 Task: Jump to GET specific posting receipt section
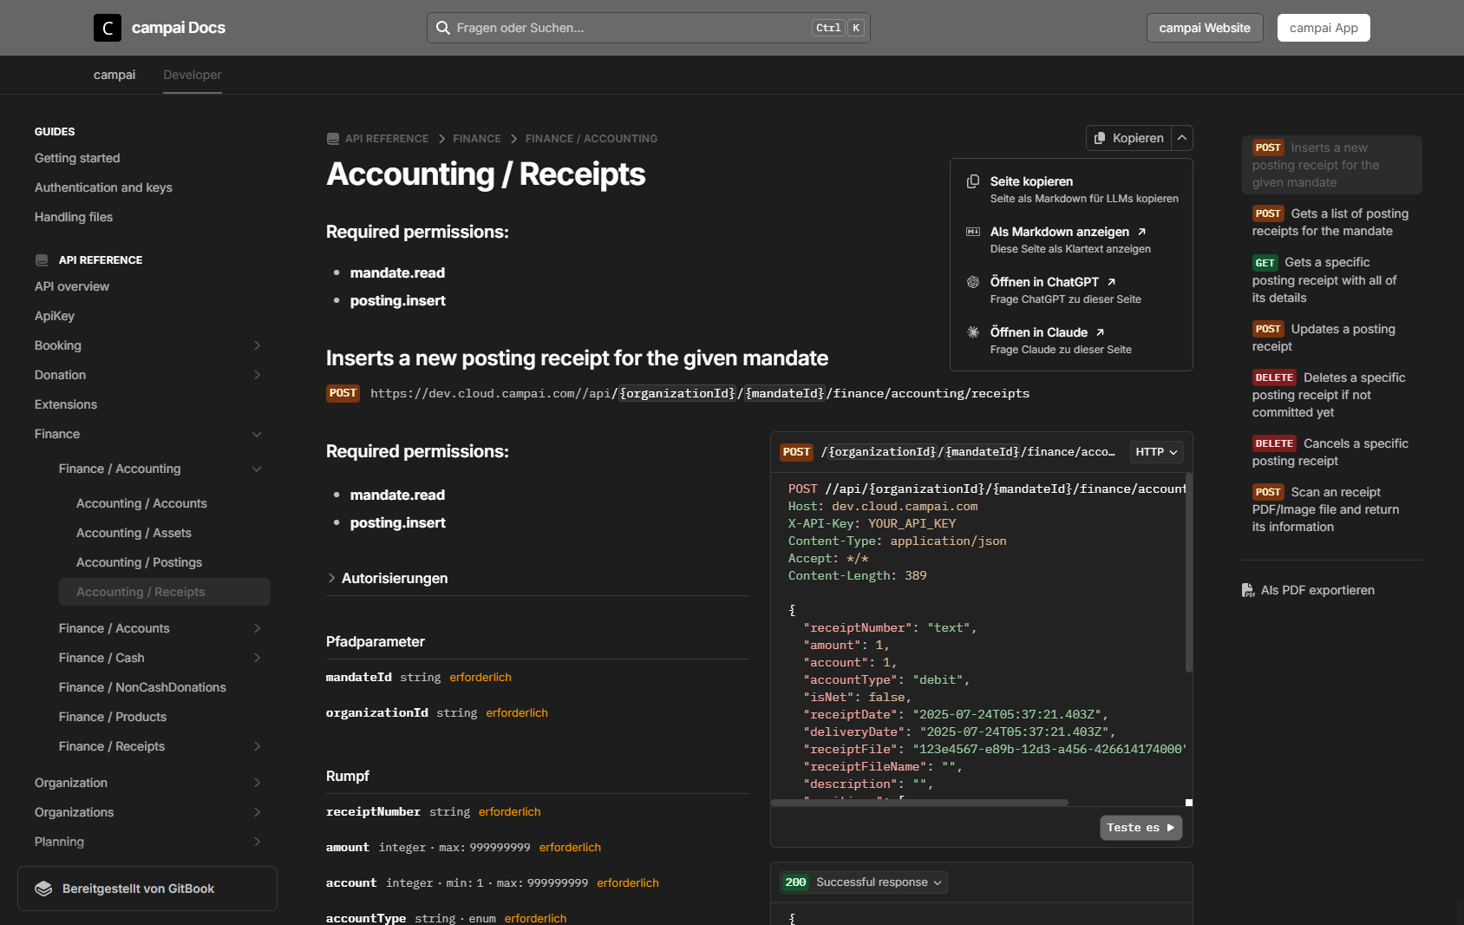(1332, 279)
